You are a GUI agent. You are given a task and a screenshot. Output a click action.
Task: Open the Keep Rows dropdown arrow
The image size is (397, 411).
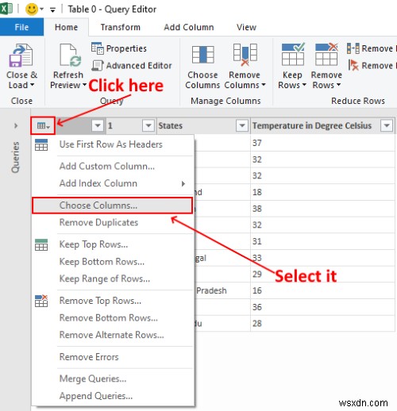tap(304, 85)
